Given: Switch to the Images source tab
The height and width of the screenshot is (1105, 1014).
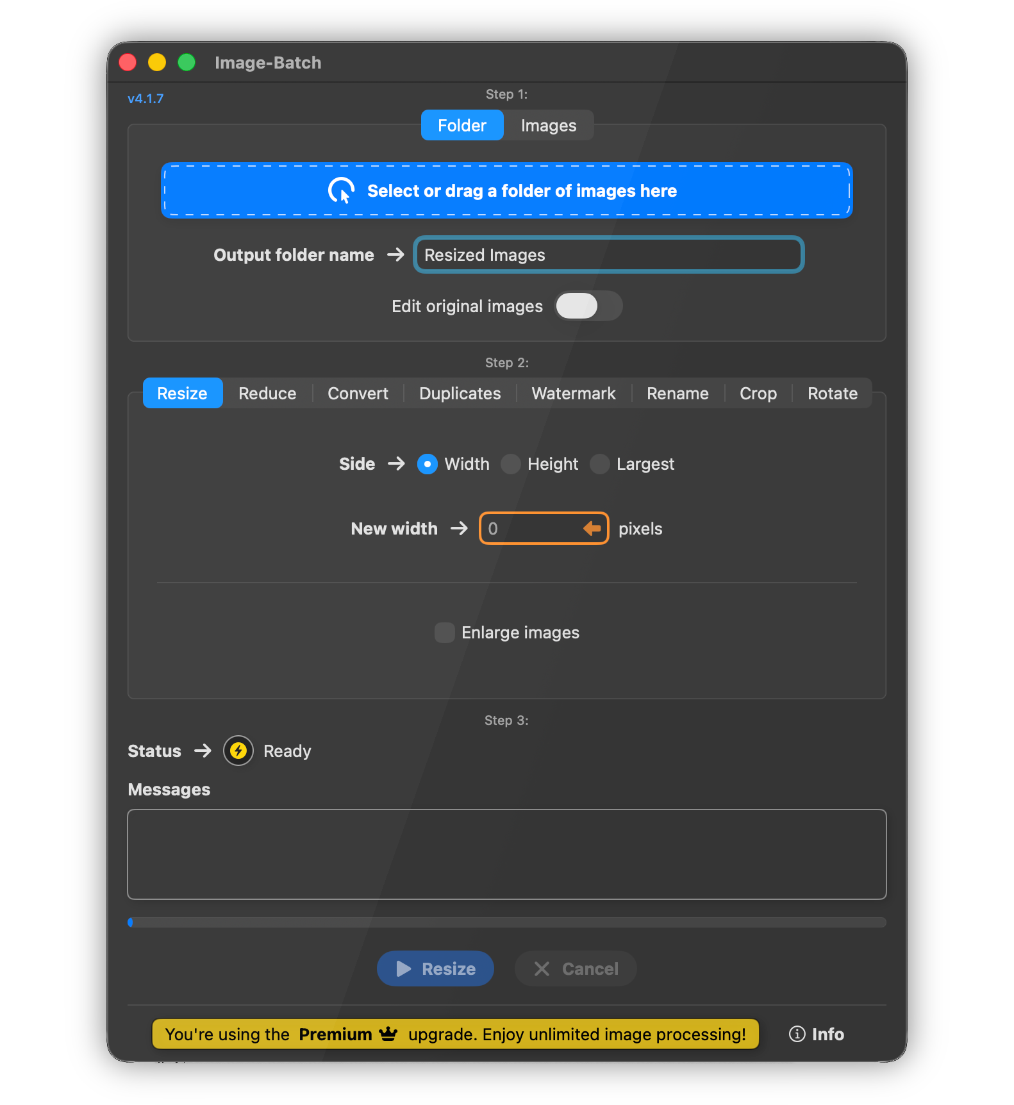Looking at the screenshot, I should (549, 125).
